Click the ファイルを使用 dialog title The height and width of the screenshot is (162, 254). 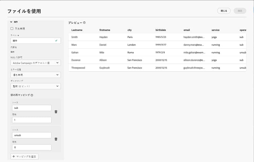tap(24, 11)
